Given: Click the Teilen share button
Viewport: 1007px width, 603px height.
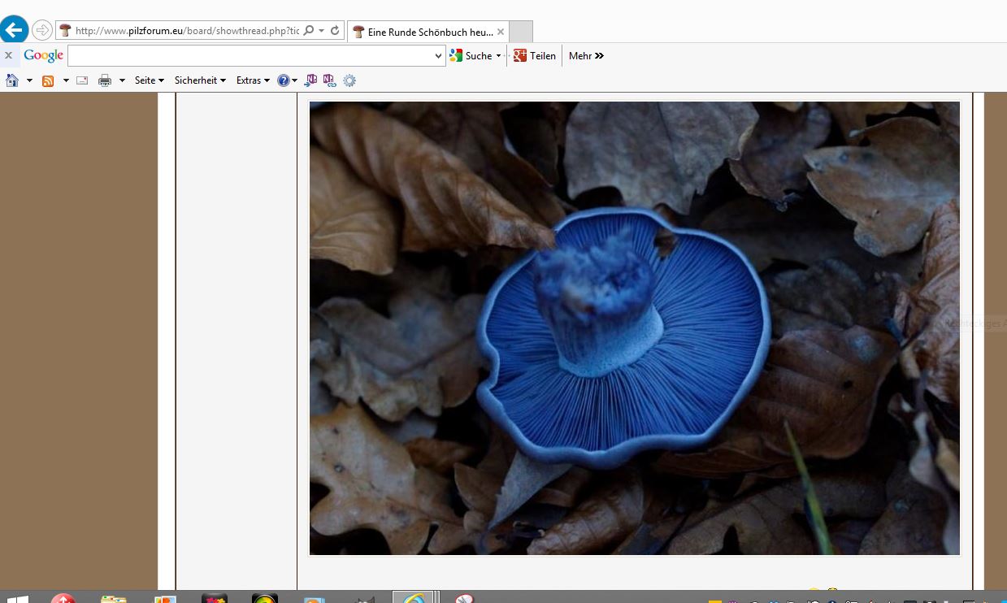Looking at the screenshot, I should [x=535, y=56].
